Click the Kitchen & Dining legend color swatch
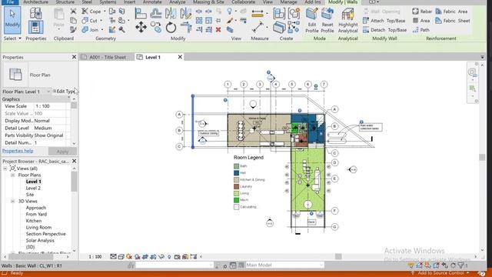Image resolution: width=492 pixels, height=277 pixels. tap(236, 179)
